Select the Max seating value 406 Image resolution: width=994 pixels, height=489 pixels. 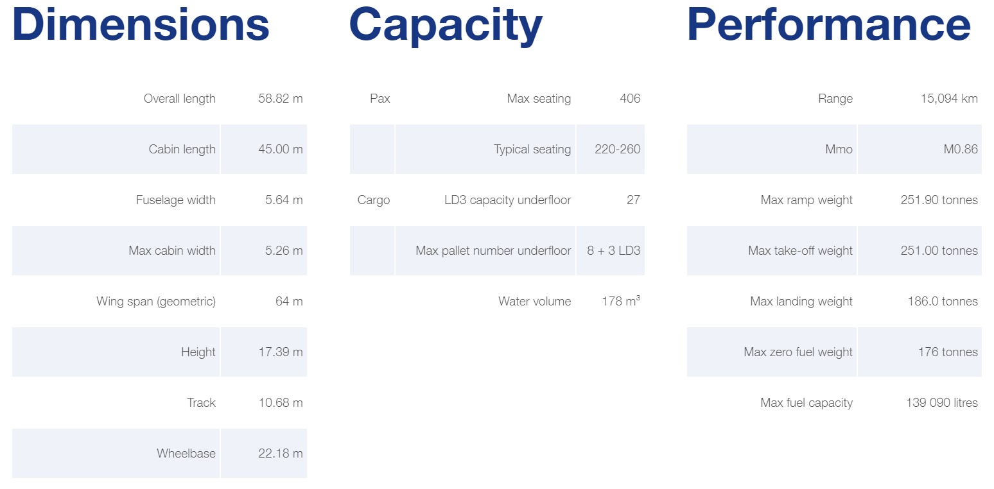tap(630, 99)
